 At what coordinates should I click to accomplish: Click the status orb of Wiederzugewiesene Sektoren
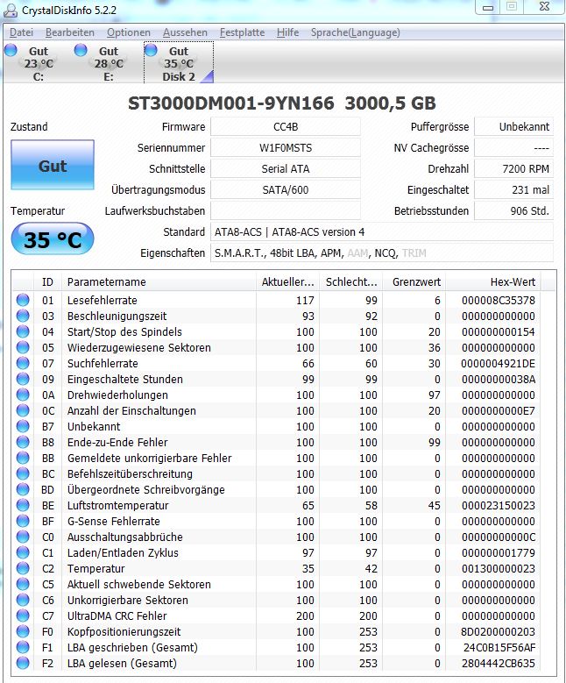[23, 347]
